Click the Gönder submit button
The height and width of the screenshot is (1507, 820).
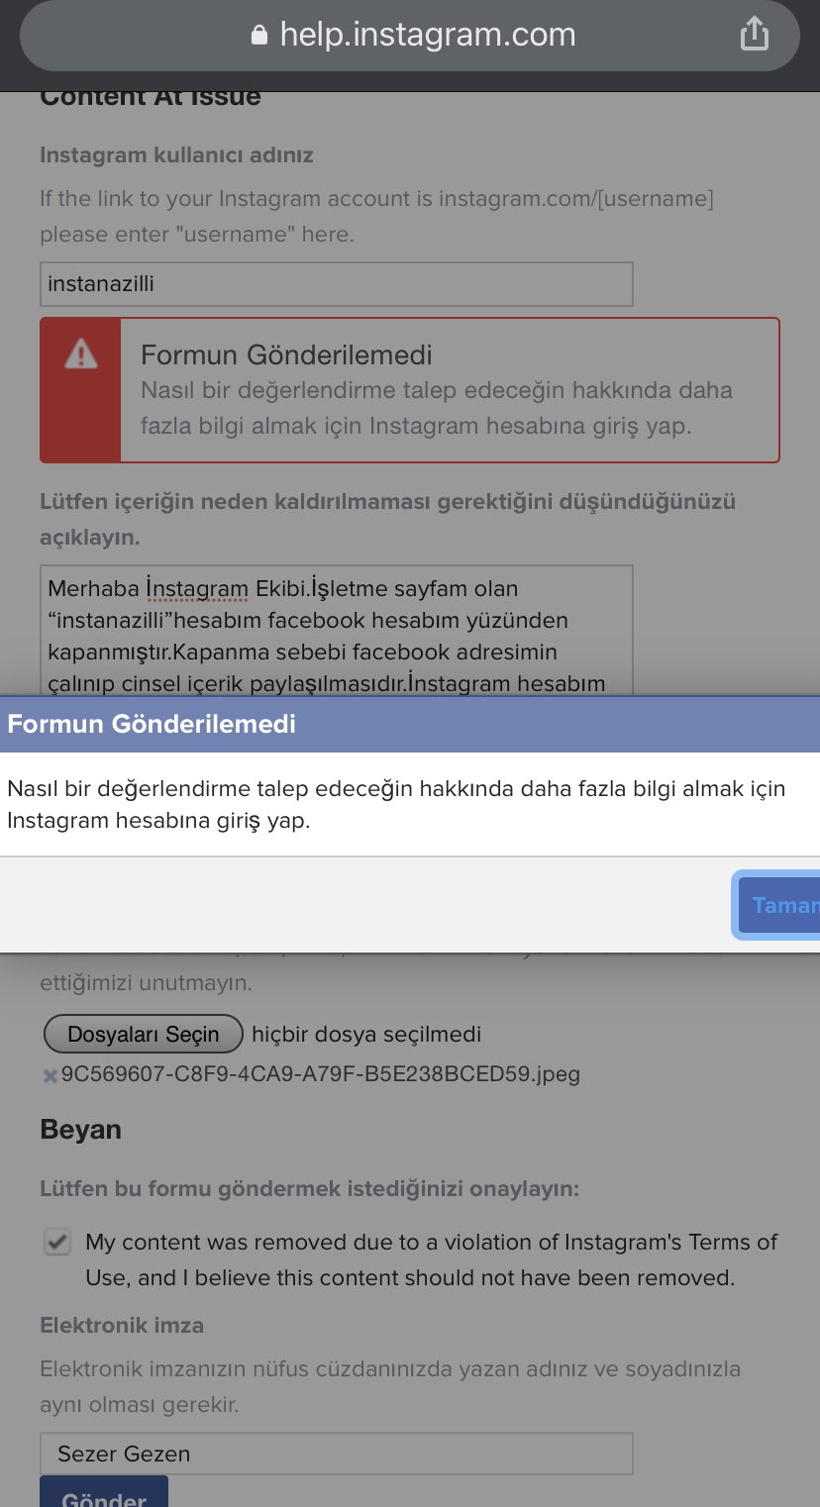104,1492
